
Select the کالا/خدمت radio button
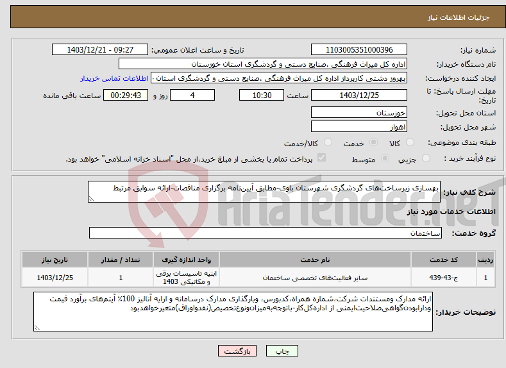(x=328, y=142)
